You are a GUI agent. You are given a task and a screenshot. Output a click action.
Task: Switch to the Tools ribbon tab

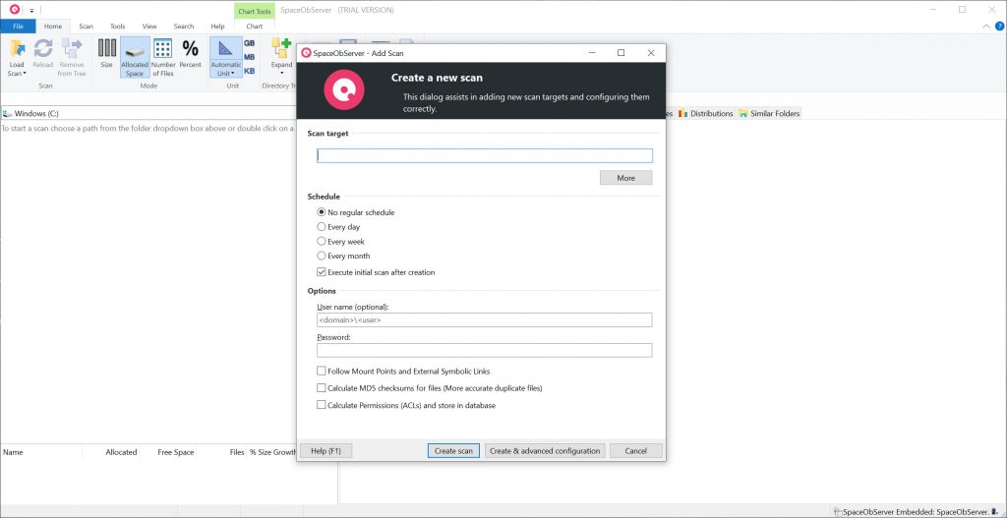pos(118,27)
